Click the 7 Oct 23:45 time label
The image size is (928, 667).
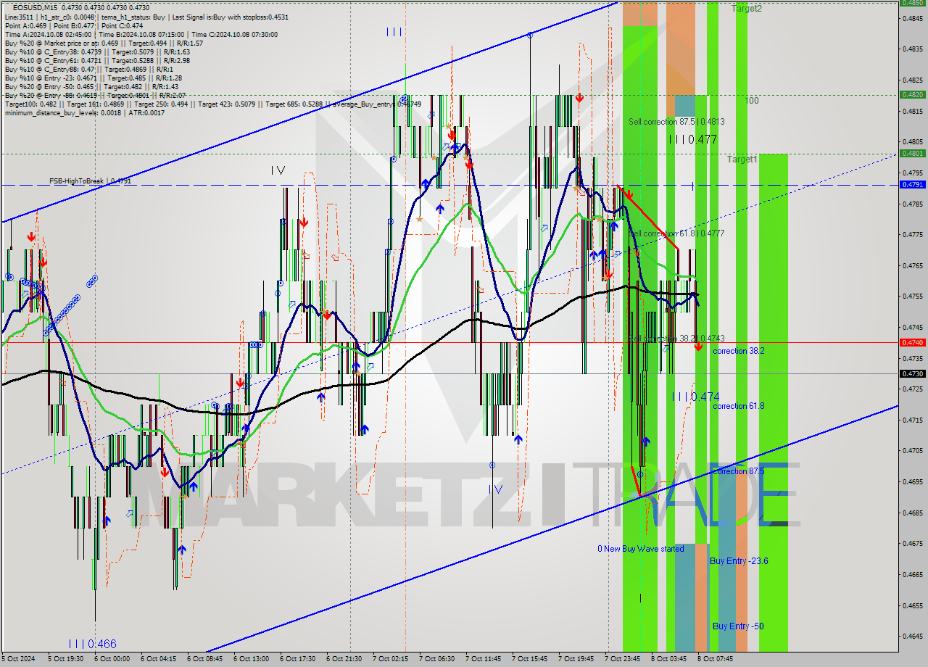point(622,659)
